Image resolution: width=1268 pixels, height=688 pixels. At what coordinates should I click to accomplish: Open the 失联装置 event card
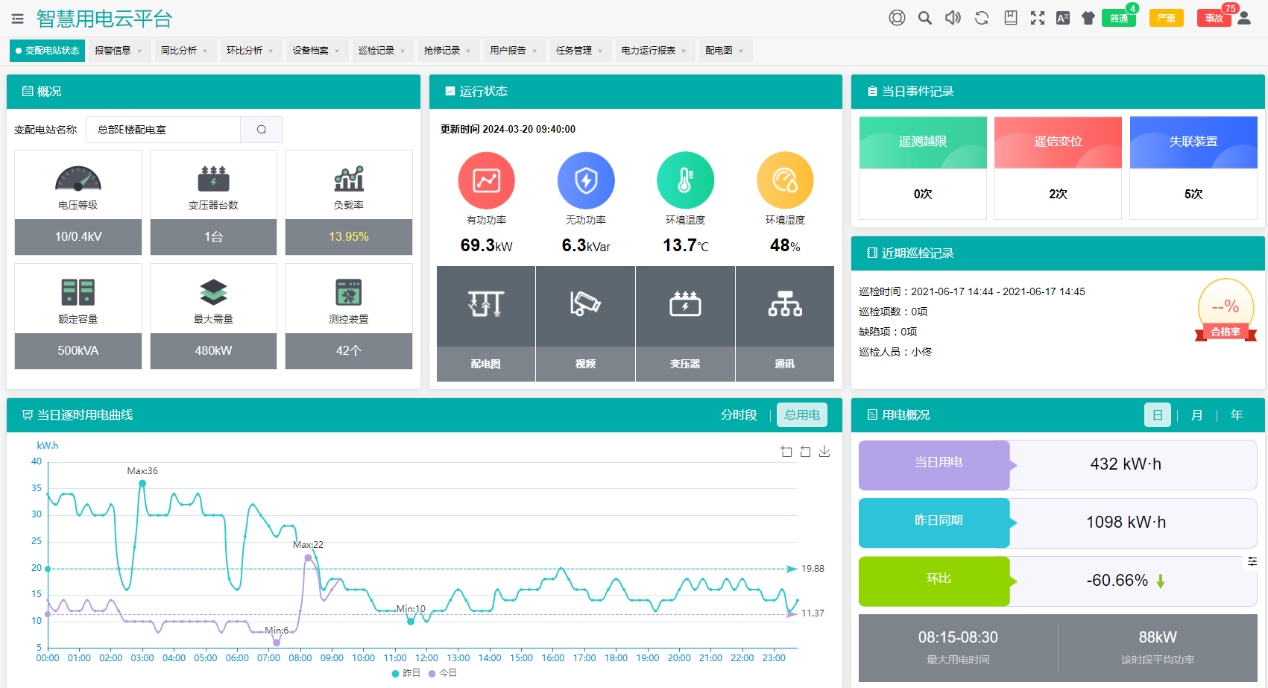[1193, 168]
